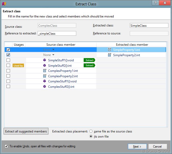Open the second None dropdown in Source class member
This screenshot has width=172, height=154.
click(x=49, y=55)
